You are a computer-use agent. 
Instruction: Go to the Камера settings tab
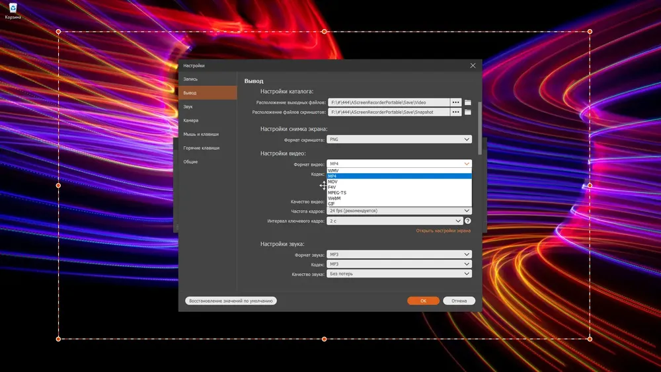(191, 120)
